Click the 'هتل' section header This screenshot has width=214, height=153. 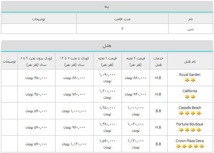(107, 46)
